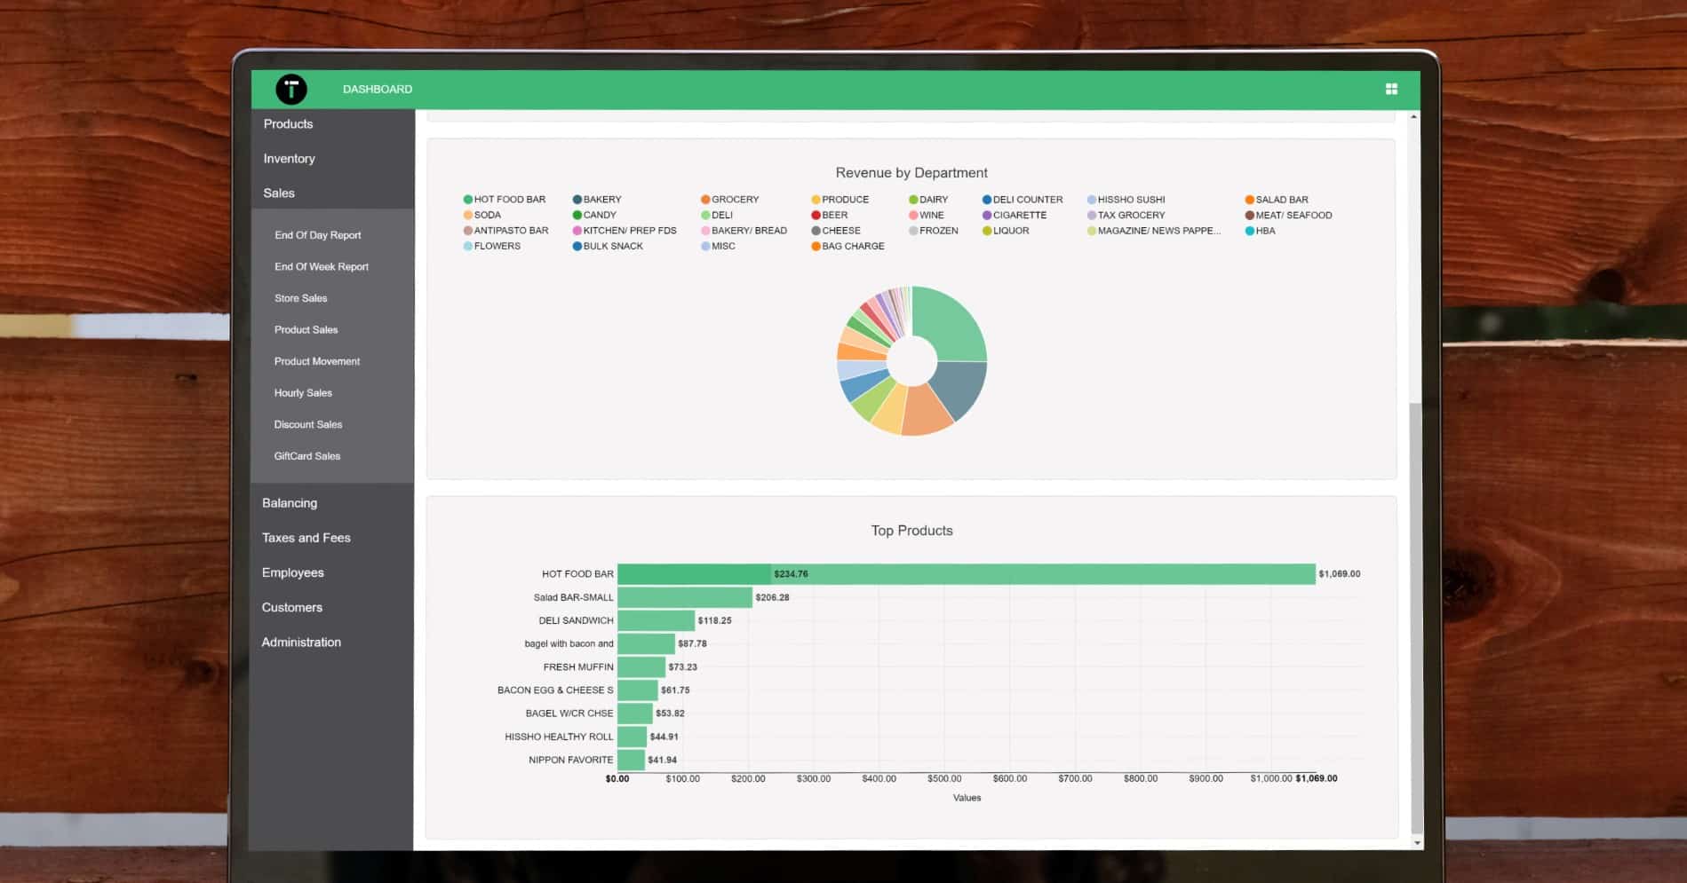The image size is (1687, 883).
Task: Click the scrollbar down arrow
Action: pyautogui.click(x=1416, y=842)
